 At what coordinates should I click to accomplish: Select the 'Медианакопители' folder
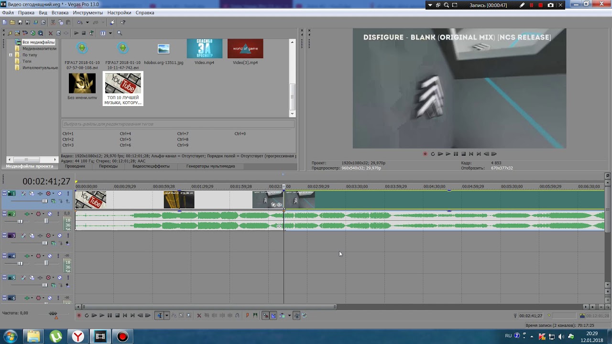[x=39, y=49]
